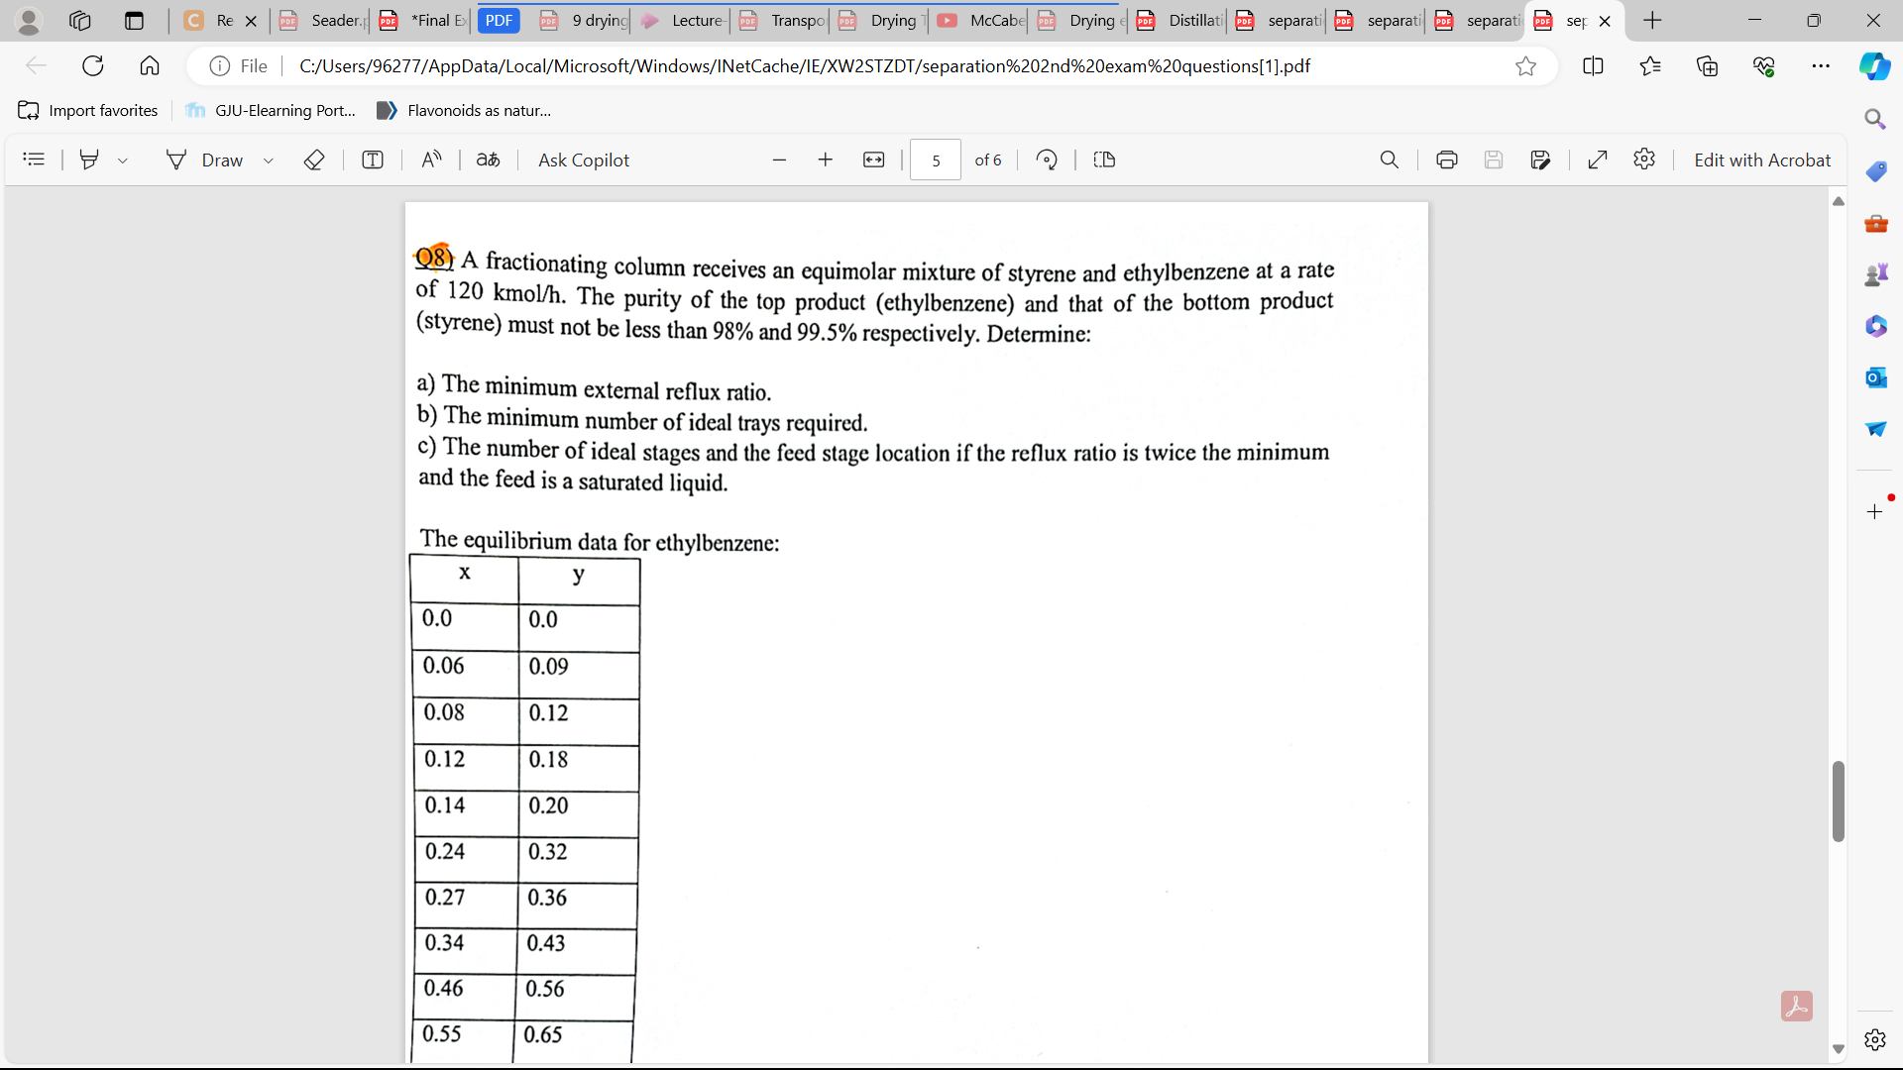1903x1070 pixels.
Task: Open Ask Copilot
Action: coord(584,160)
